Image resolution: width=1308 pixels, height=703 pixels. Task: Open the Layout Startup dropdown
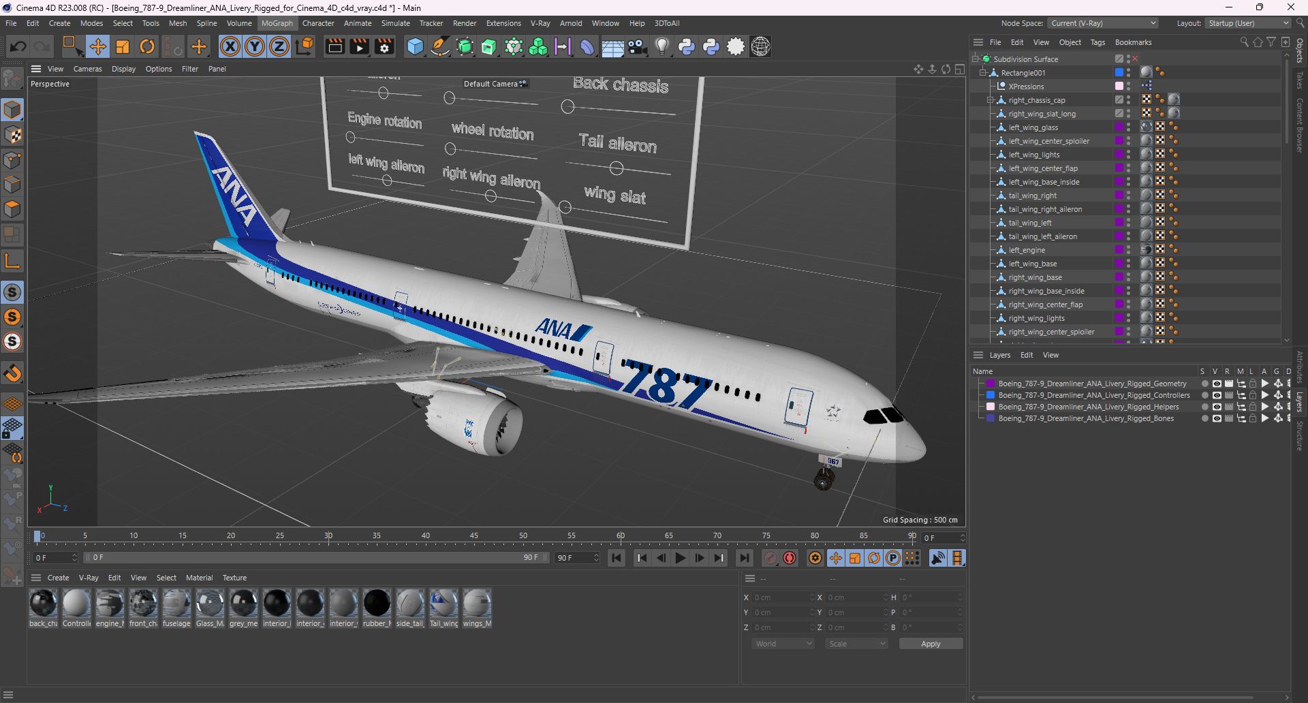(x=1248, y=23)
